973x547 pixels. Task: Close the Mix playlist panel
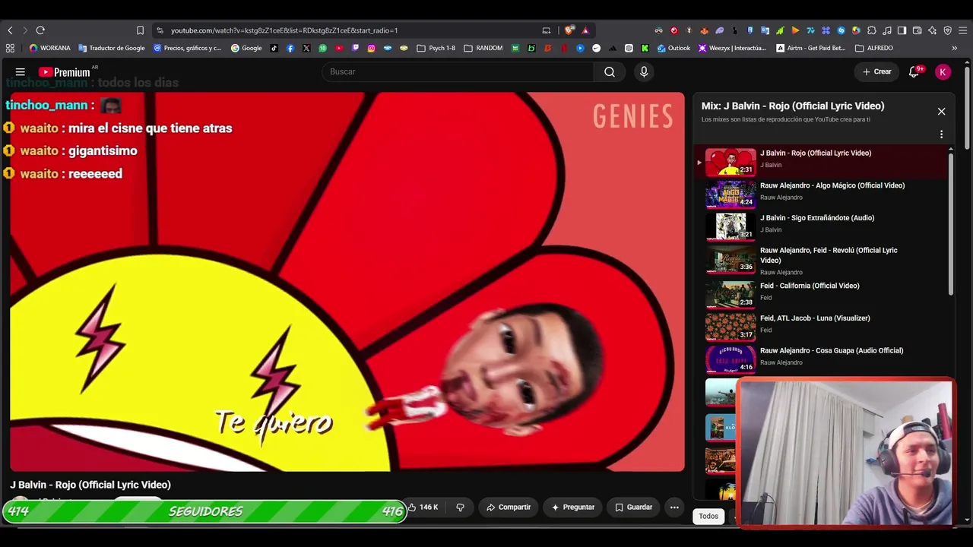[941, 111]
